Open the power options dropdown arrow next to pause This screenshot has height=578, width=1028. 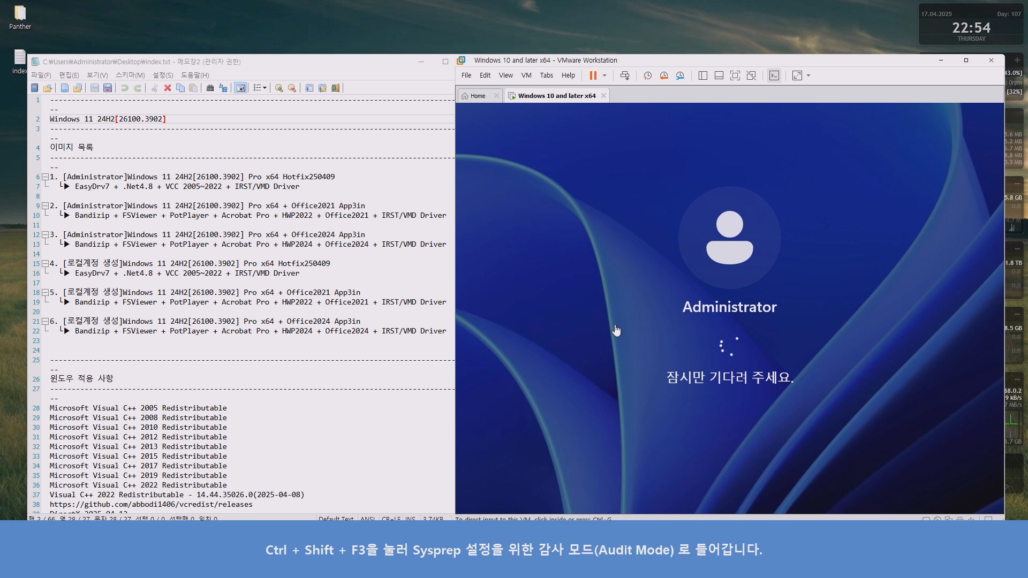tap(604, 75)
